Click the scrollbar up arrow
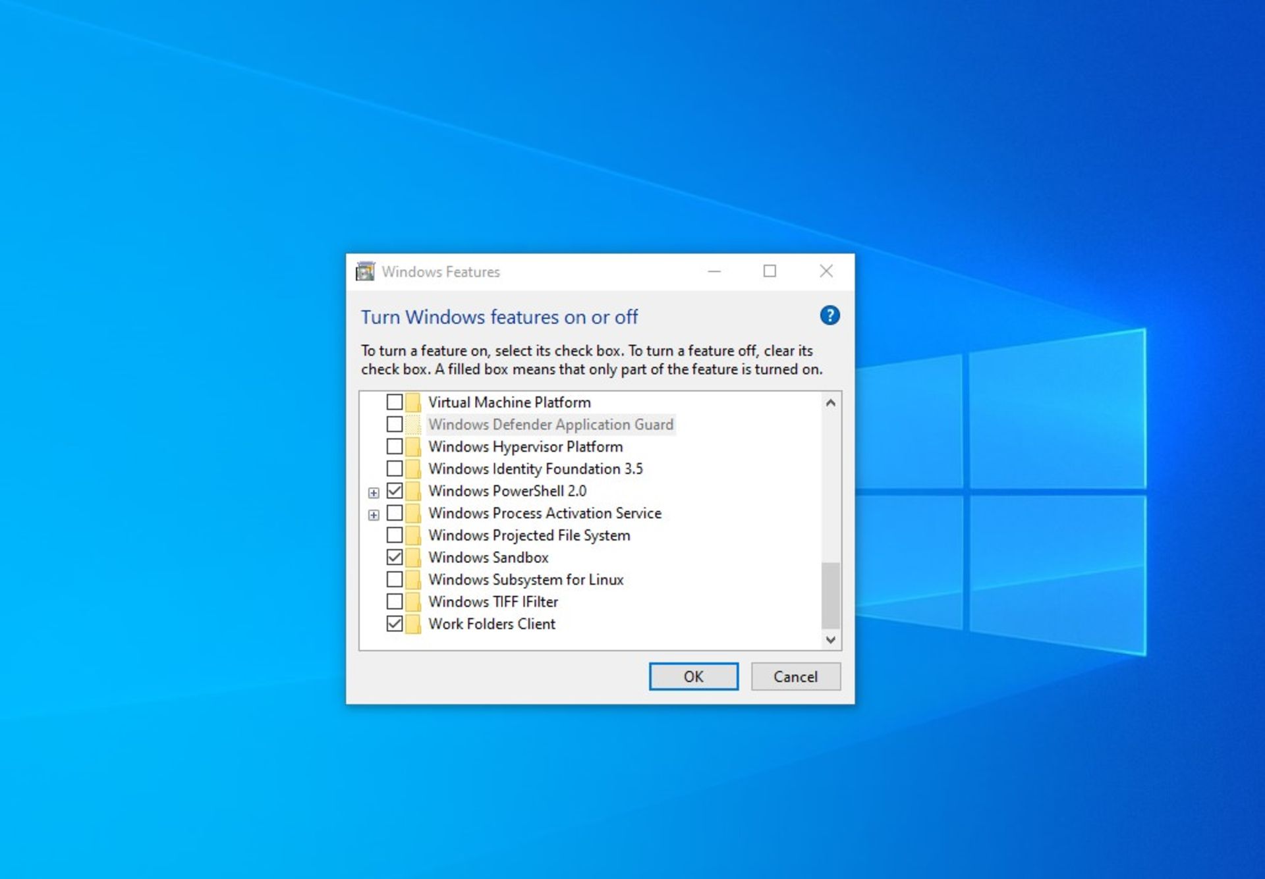 pyautogui.click(x=830, y=402)
